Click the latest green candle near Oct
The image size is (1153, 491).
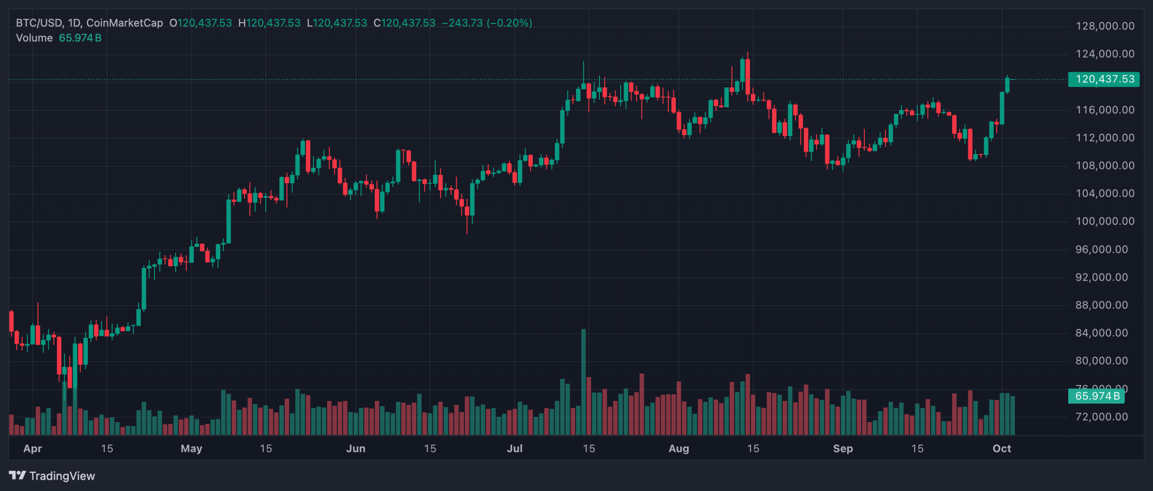(1007, 85)
